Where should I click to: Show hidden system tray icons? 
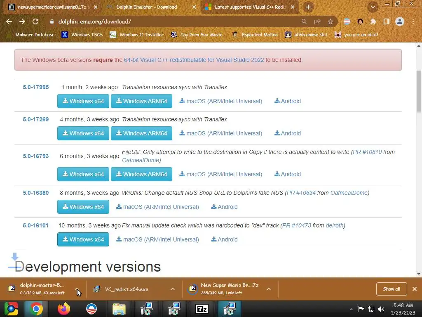(x=351, y=309)
